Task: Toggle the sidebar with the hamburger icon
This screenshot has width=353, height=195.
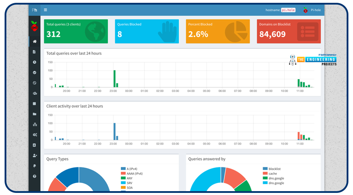Action: coord(46,10)
